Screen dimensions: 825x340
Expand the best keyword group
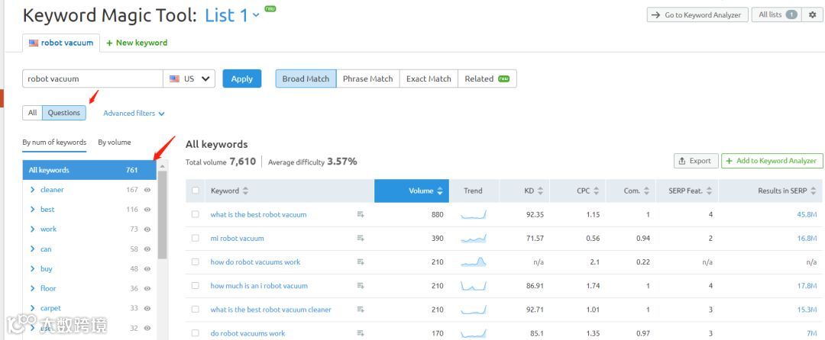pos(33,210)
